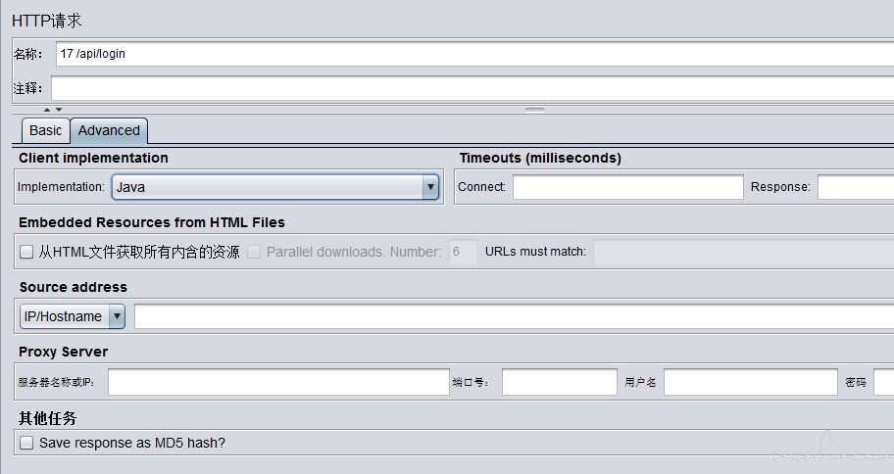Click the split pane expand-down arrow
The image size is (894, 474).
click(58, 109)
